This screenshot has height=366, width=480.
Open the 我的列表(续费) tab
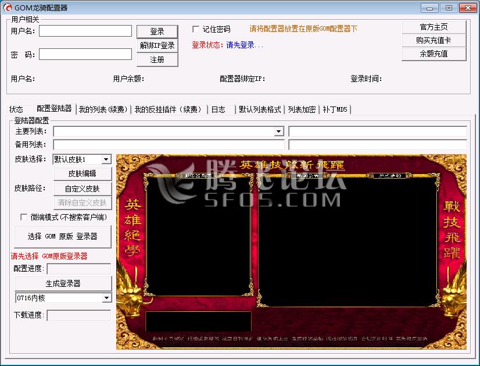[x=103, y=109]
